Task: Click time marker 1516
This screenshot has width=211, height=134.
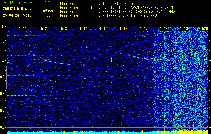Action: [124, 28]
